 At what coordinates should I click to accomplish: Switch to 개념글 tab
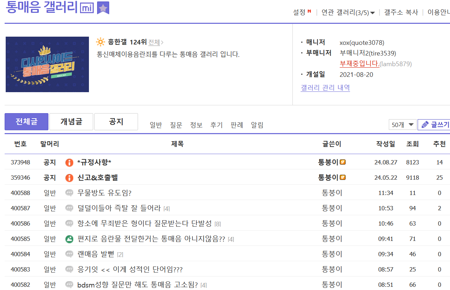[x=71, y=122]
